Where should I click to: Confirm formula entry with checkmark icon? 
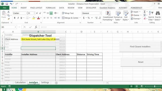pos(30,27)
